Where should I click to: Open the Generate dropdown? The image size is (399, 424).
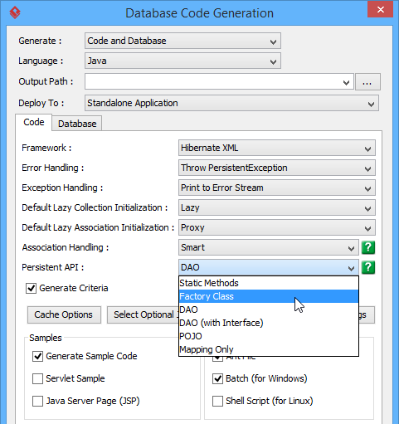(x=182, y=41)
